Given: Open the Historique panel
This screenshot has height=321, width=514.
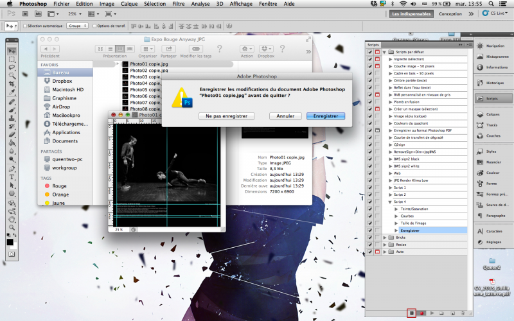Looking at the screenshot, I should pos(493,83).
